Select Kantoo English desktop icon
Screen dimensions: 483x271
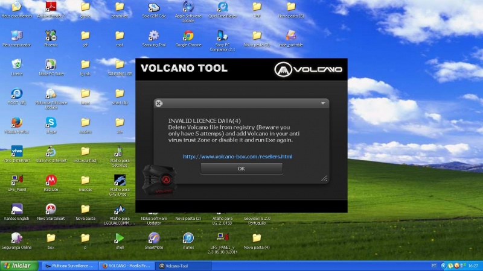click(x=17, y=212)
